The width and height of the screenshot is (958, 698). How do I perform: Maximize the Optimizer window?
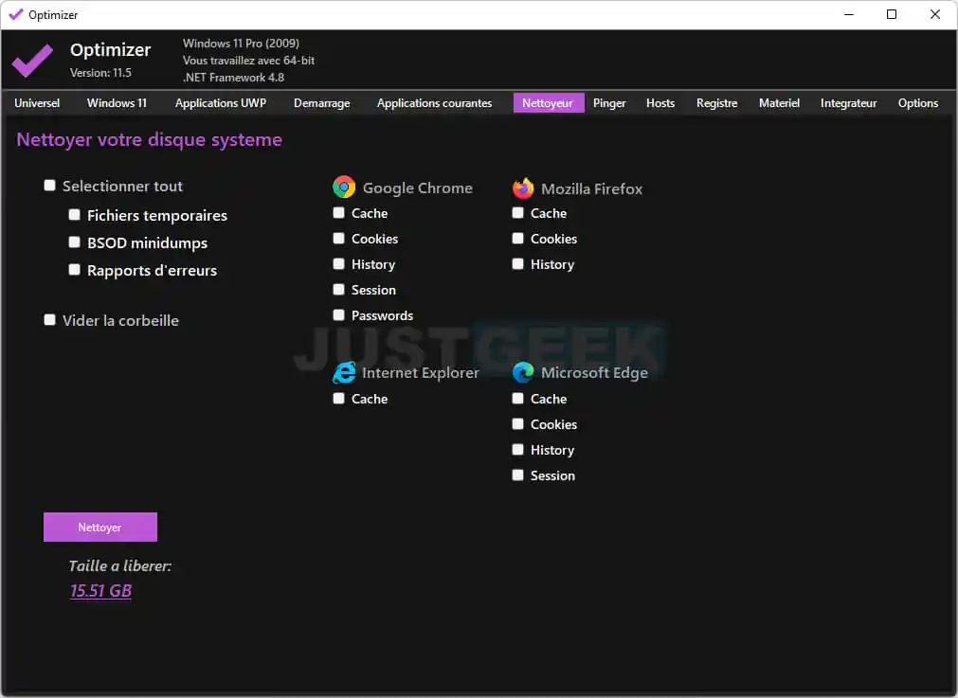(892, 14)
